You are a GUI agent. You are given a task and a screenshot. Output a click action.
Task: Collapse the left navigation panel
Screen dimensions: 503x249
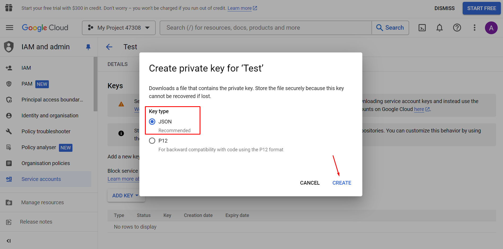pyautogui.click(x=9, y=241)
